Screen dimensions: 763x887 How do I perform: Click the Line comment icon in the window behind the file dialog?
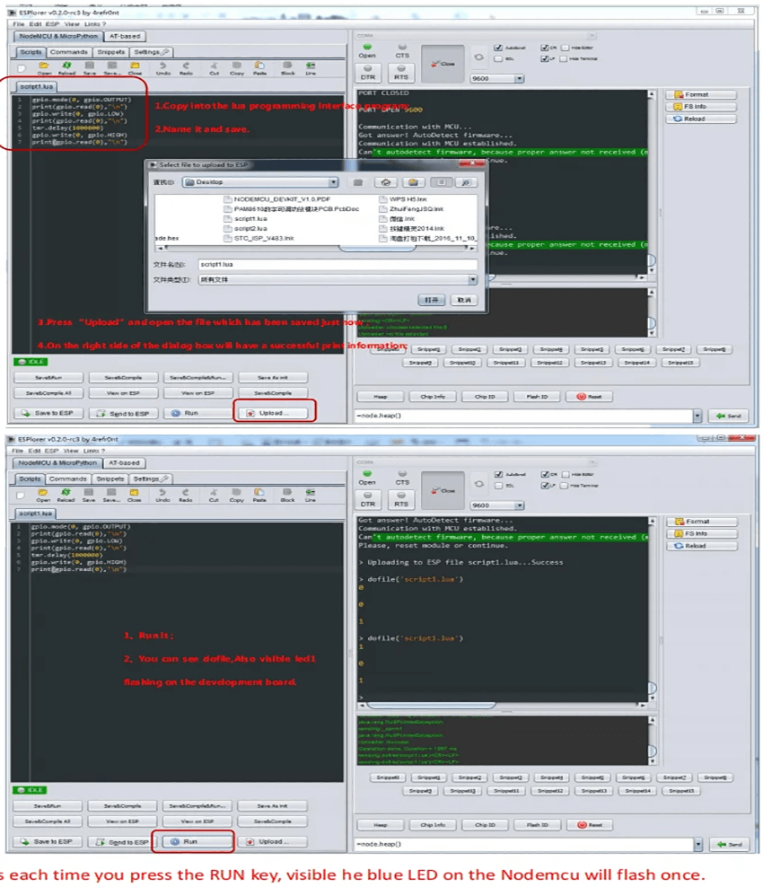pos(311,66)
